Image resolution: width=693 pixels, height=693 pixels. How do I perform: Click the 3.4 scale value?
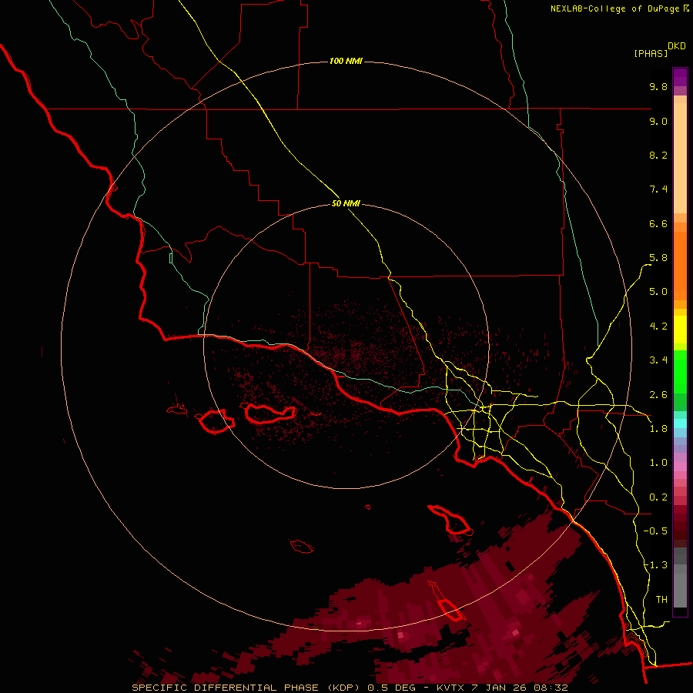click(658, 360)
